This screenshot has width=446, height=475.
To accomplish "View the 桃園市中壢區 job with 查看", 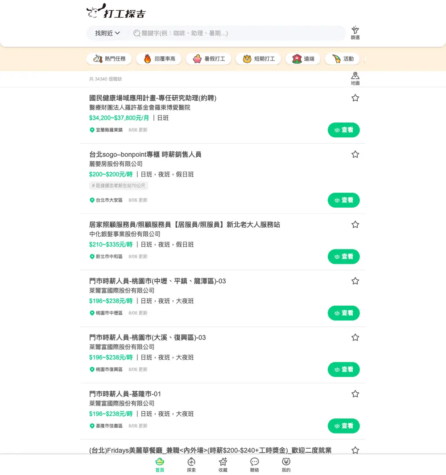I will (343, 313).
